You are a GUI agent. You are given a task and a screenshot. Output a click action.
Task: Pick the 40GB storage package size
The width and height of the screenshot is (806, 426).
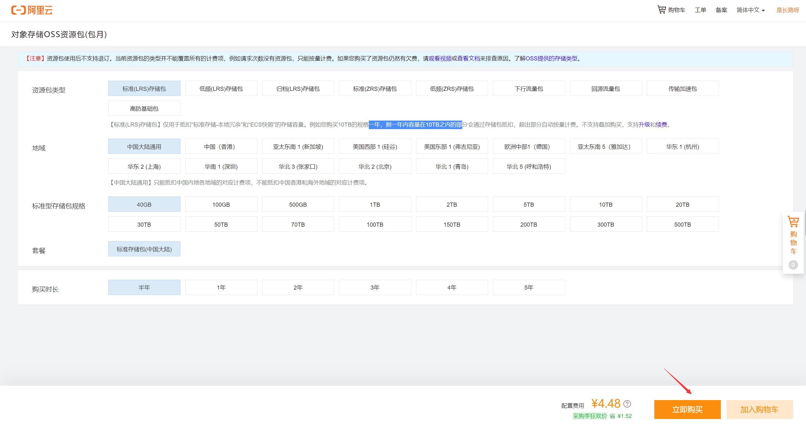(144, 204)
